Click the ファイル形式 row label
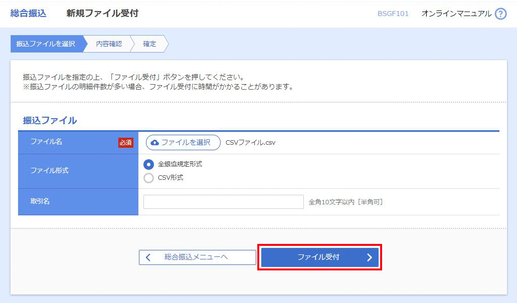Viewport: 517px width, 303px height. click(x=49, y=171)
